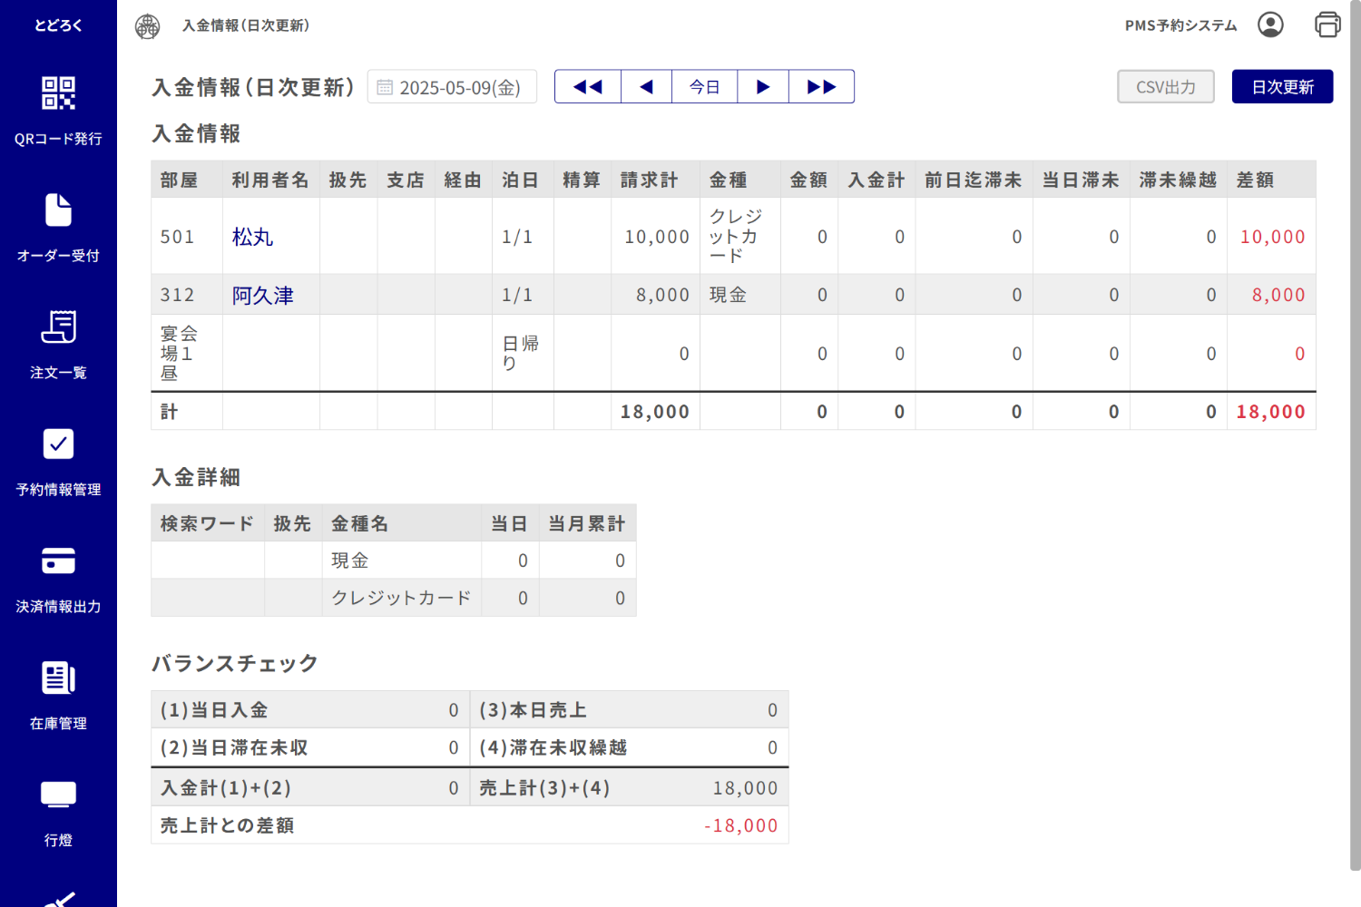Open the QRコード発行 sidebar icon

58,93
